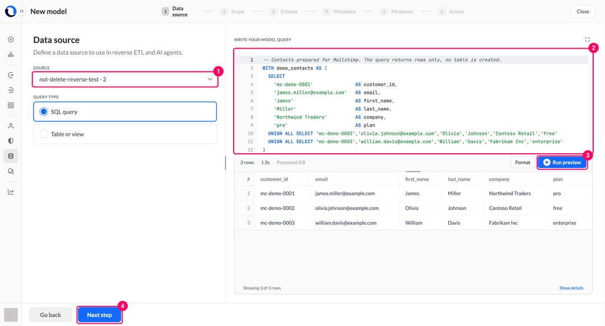This screenshot has width=605, height=326.
Task: Click Next step
Action: 100,315
